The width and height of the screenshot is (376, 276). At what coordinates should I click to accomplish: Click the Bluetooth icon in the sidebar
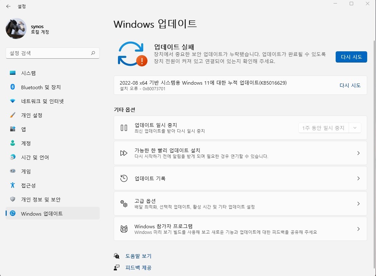click(13, 87)
